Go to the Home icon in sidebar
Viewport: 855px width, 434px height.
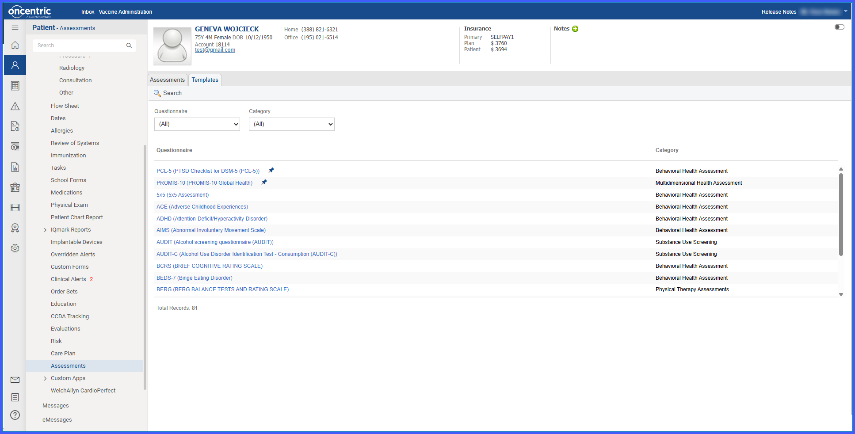coord(15,45)
